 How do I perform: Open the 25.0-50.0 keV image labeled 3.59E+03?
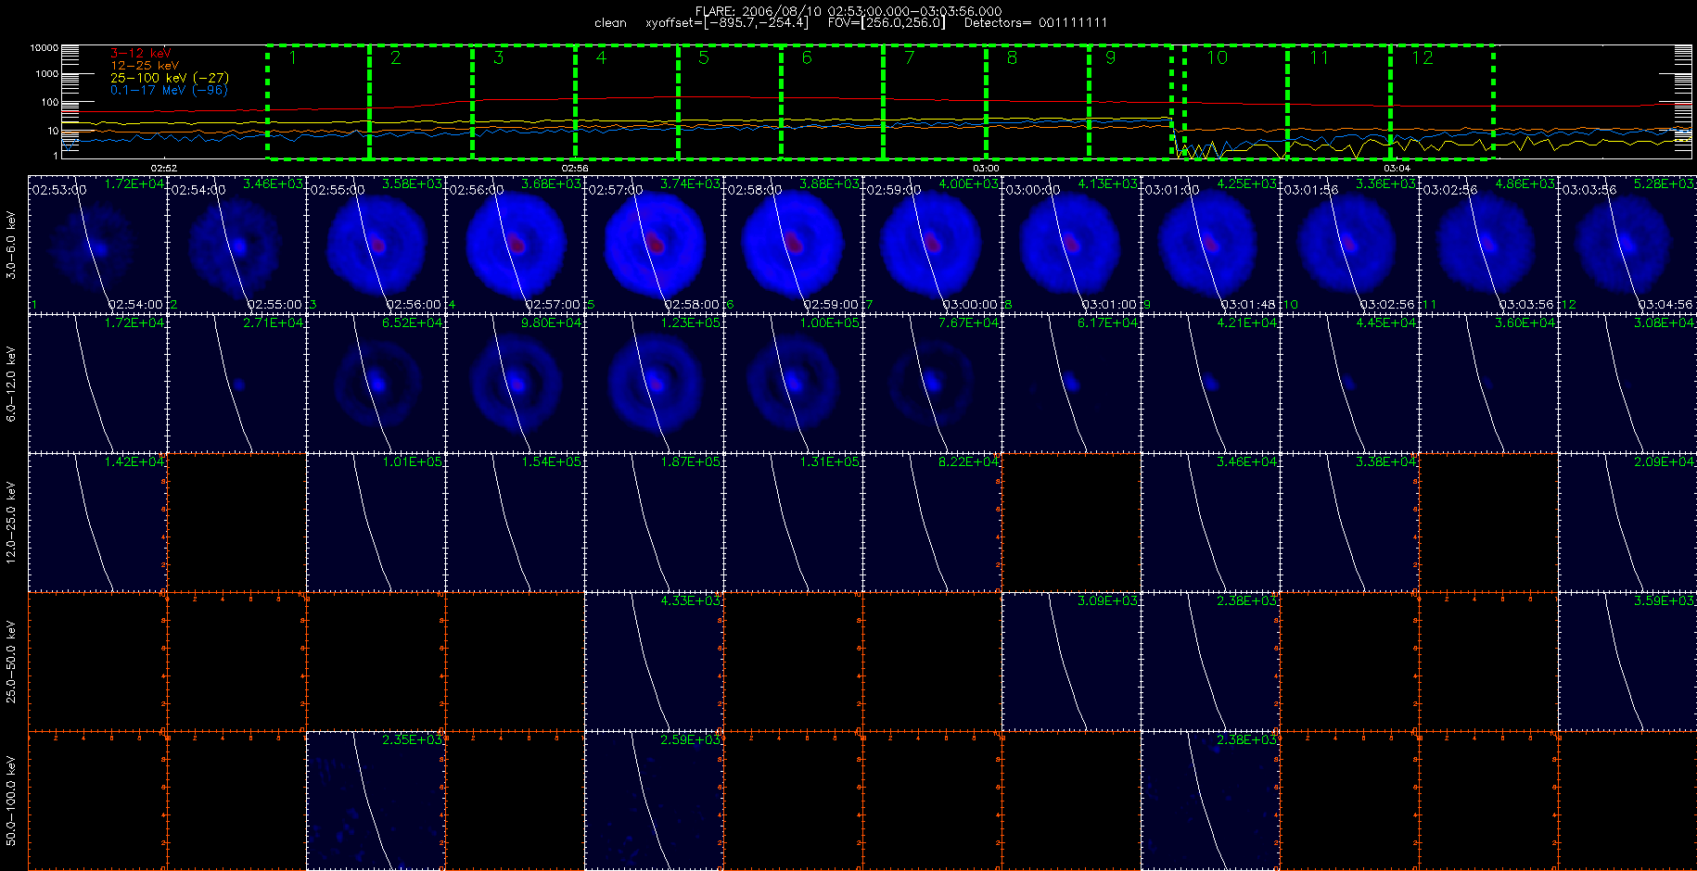(x=1628, y=661)
